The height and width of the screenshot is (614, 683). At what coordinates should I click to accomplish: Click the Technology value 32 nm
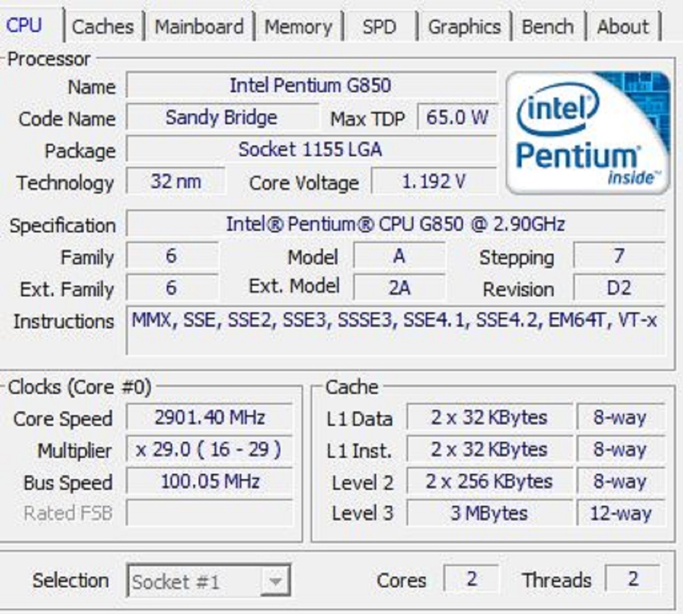[175, 181]
